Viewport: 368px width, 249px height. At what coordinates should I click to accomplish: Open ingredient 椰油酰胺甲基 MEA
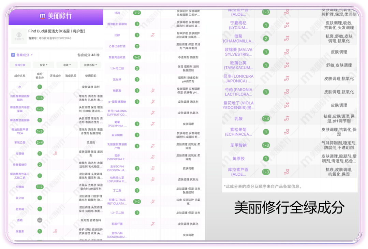point(20,131)
